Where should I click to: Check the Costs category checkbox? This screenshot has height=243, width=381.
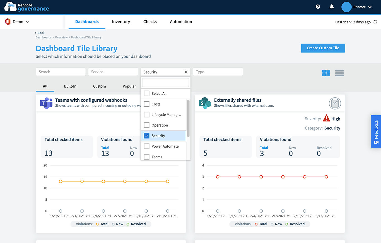[146, 104]
